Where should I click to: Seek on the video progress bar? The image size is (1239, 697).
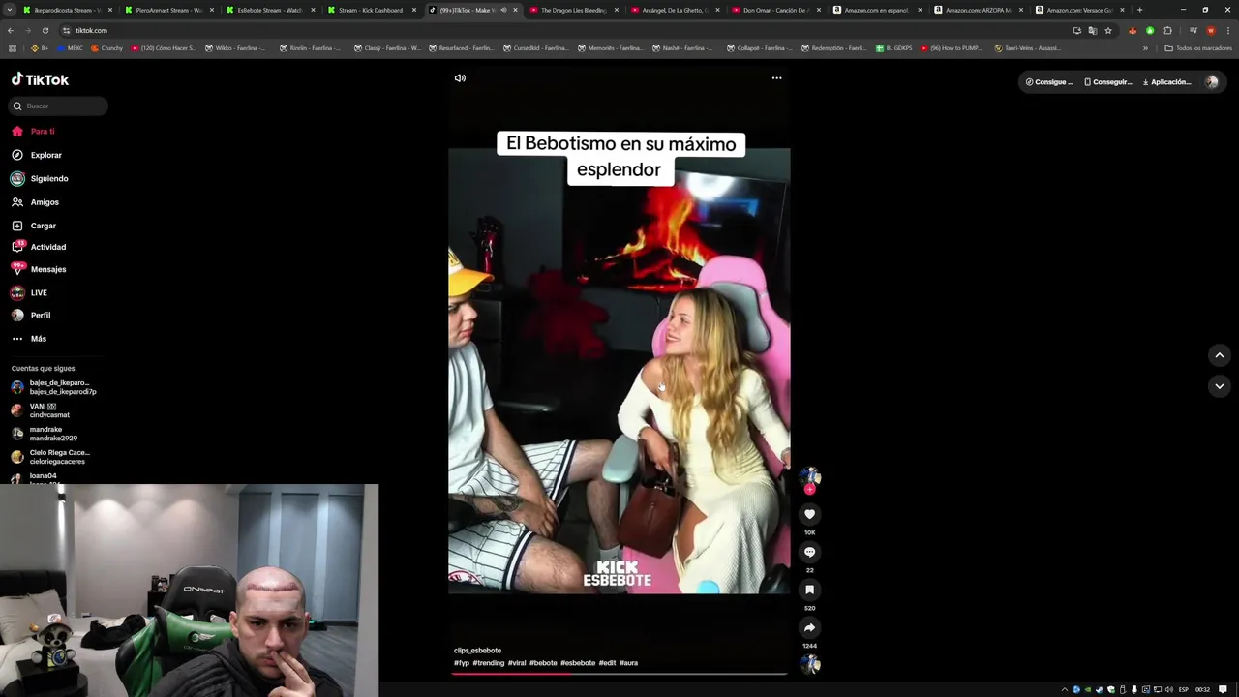(619, 673)
